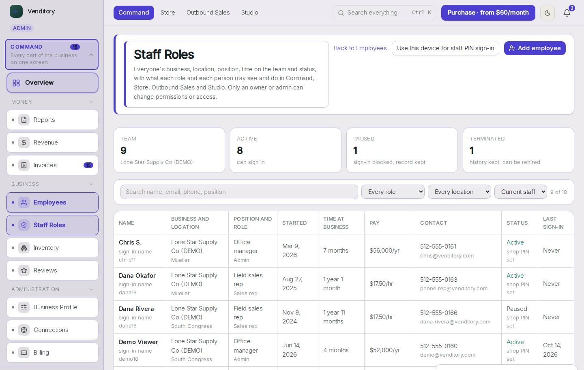This screenshot has height=370, width=584.
Task: Click the Employees people icon
Action: (x=24, y=202)
